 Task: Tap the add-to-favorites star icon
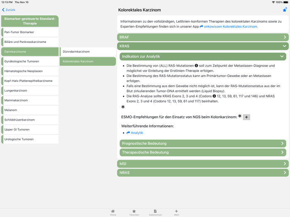tap(285, 10)
